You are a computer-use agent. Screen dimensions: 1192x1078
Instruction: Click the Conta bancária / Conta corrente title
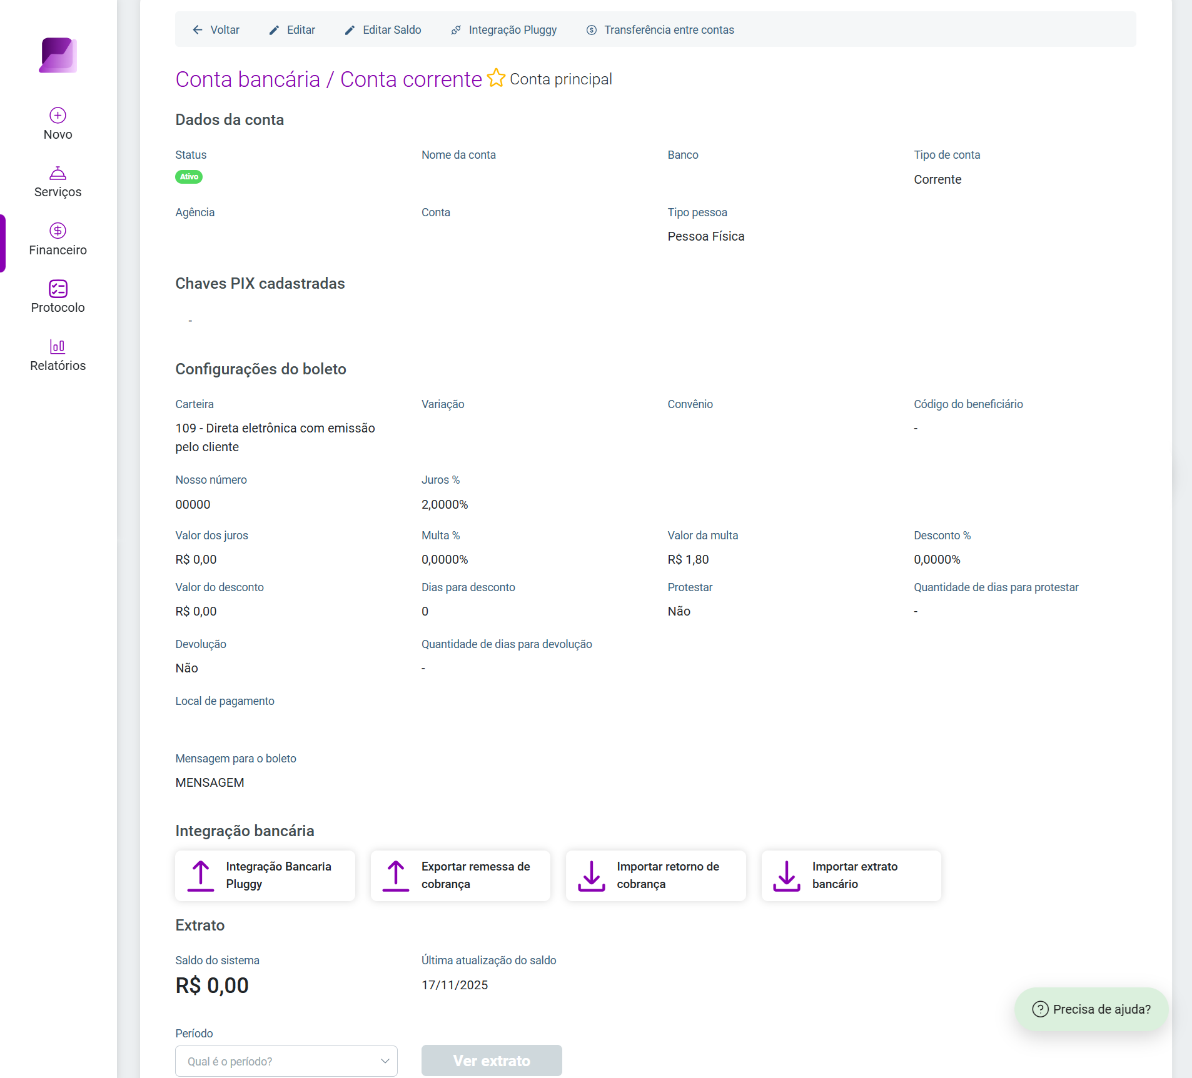[328, 79]
